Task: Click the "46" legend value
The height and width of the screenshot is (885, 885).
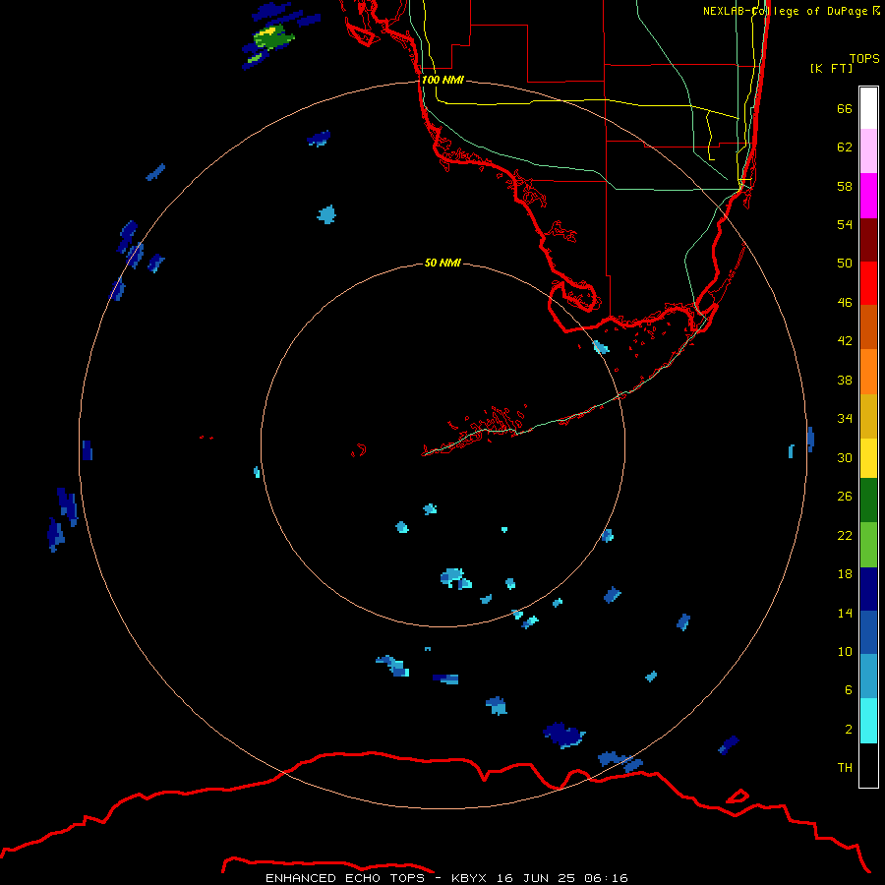Action: click(845, 303)
